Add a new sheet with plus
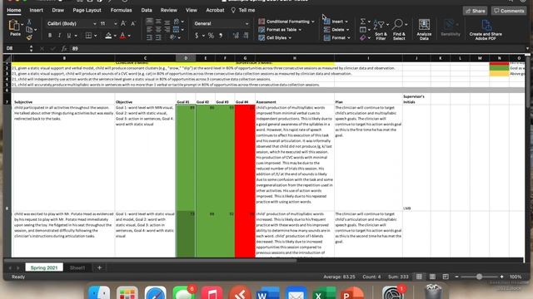 99,267
